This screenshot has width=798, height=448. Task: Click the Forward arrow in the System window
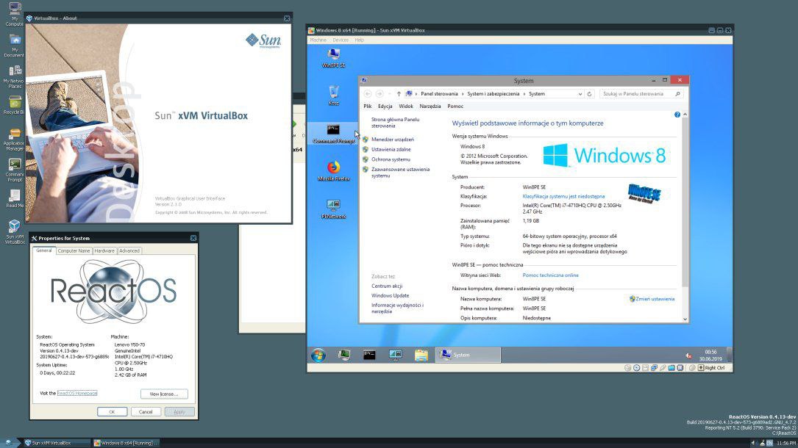[380, 94]
